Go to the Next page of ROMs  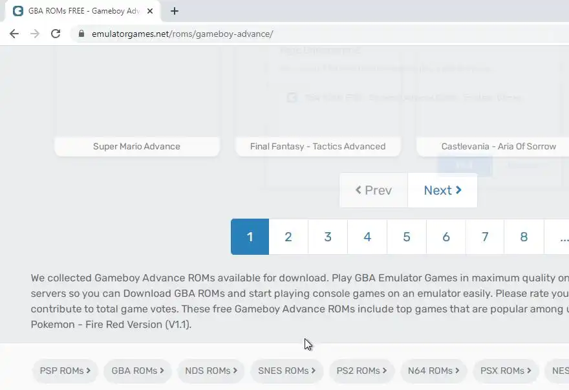[442, 190]
